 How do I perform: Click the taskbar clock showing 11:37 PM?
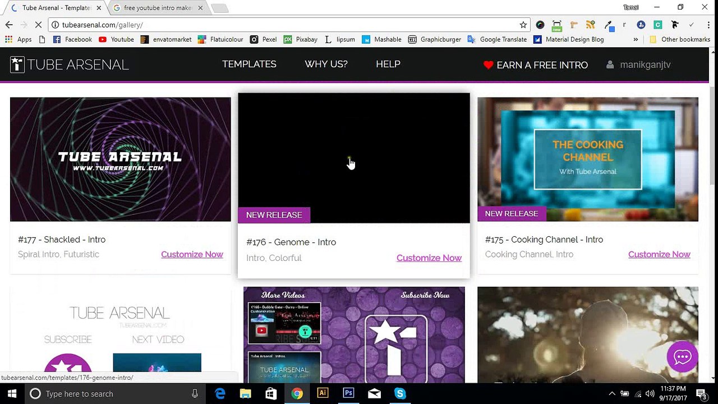[x=674, y=393]
